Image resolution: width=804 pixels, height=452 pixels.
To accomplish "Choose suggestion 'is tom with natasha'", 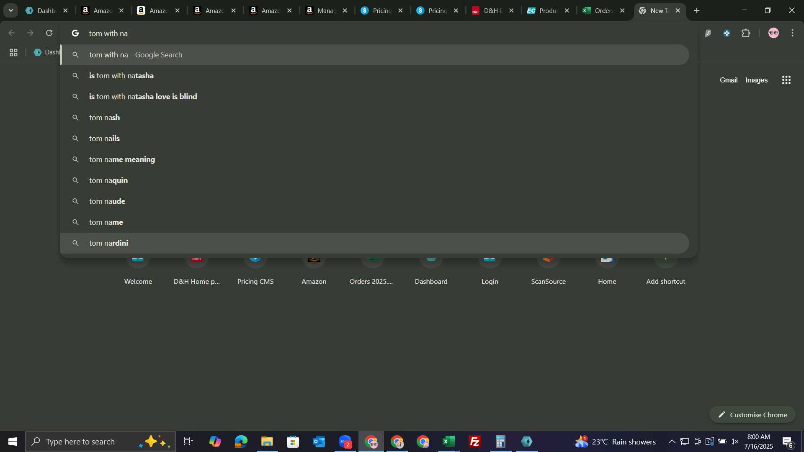I will click(375, 76).
